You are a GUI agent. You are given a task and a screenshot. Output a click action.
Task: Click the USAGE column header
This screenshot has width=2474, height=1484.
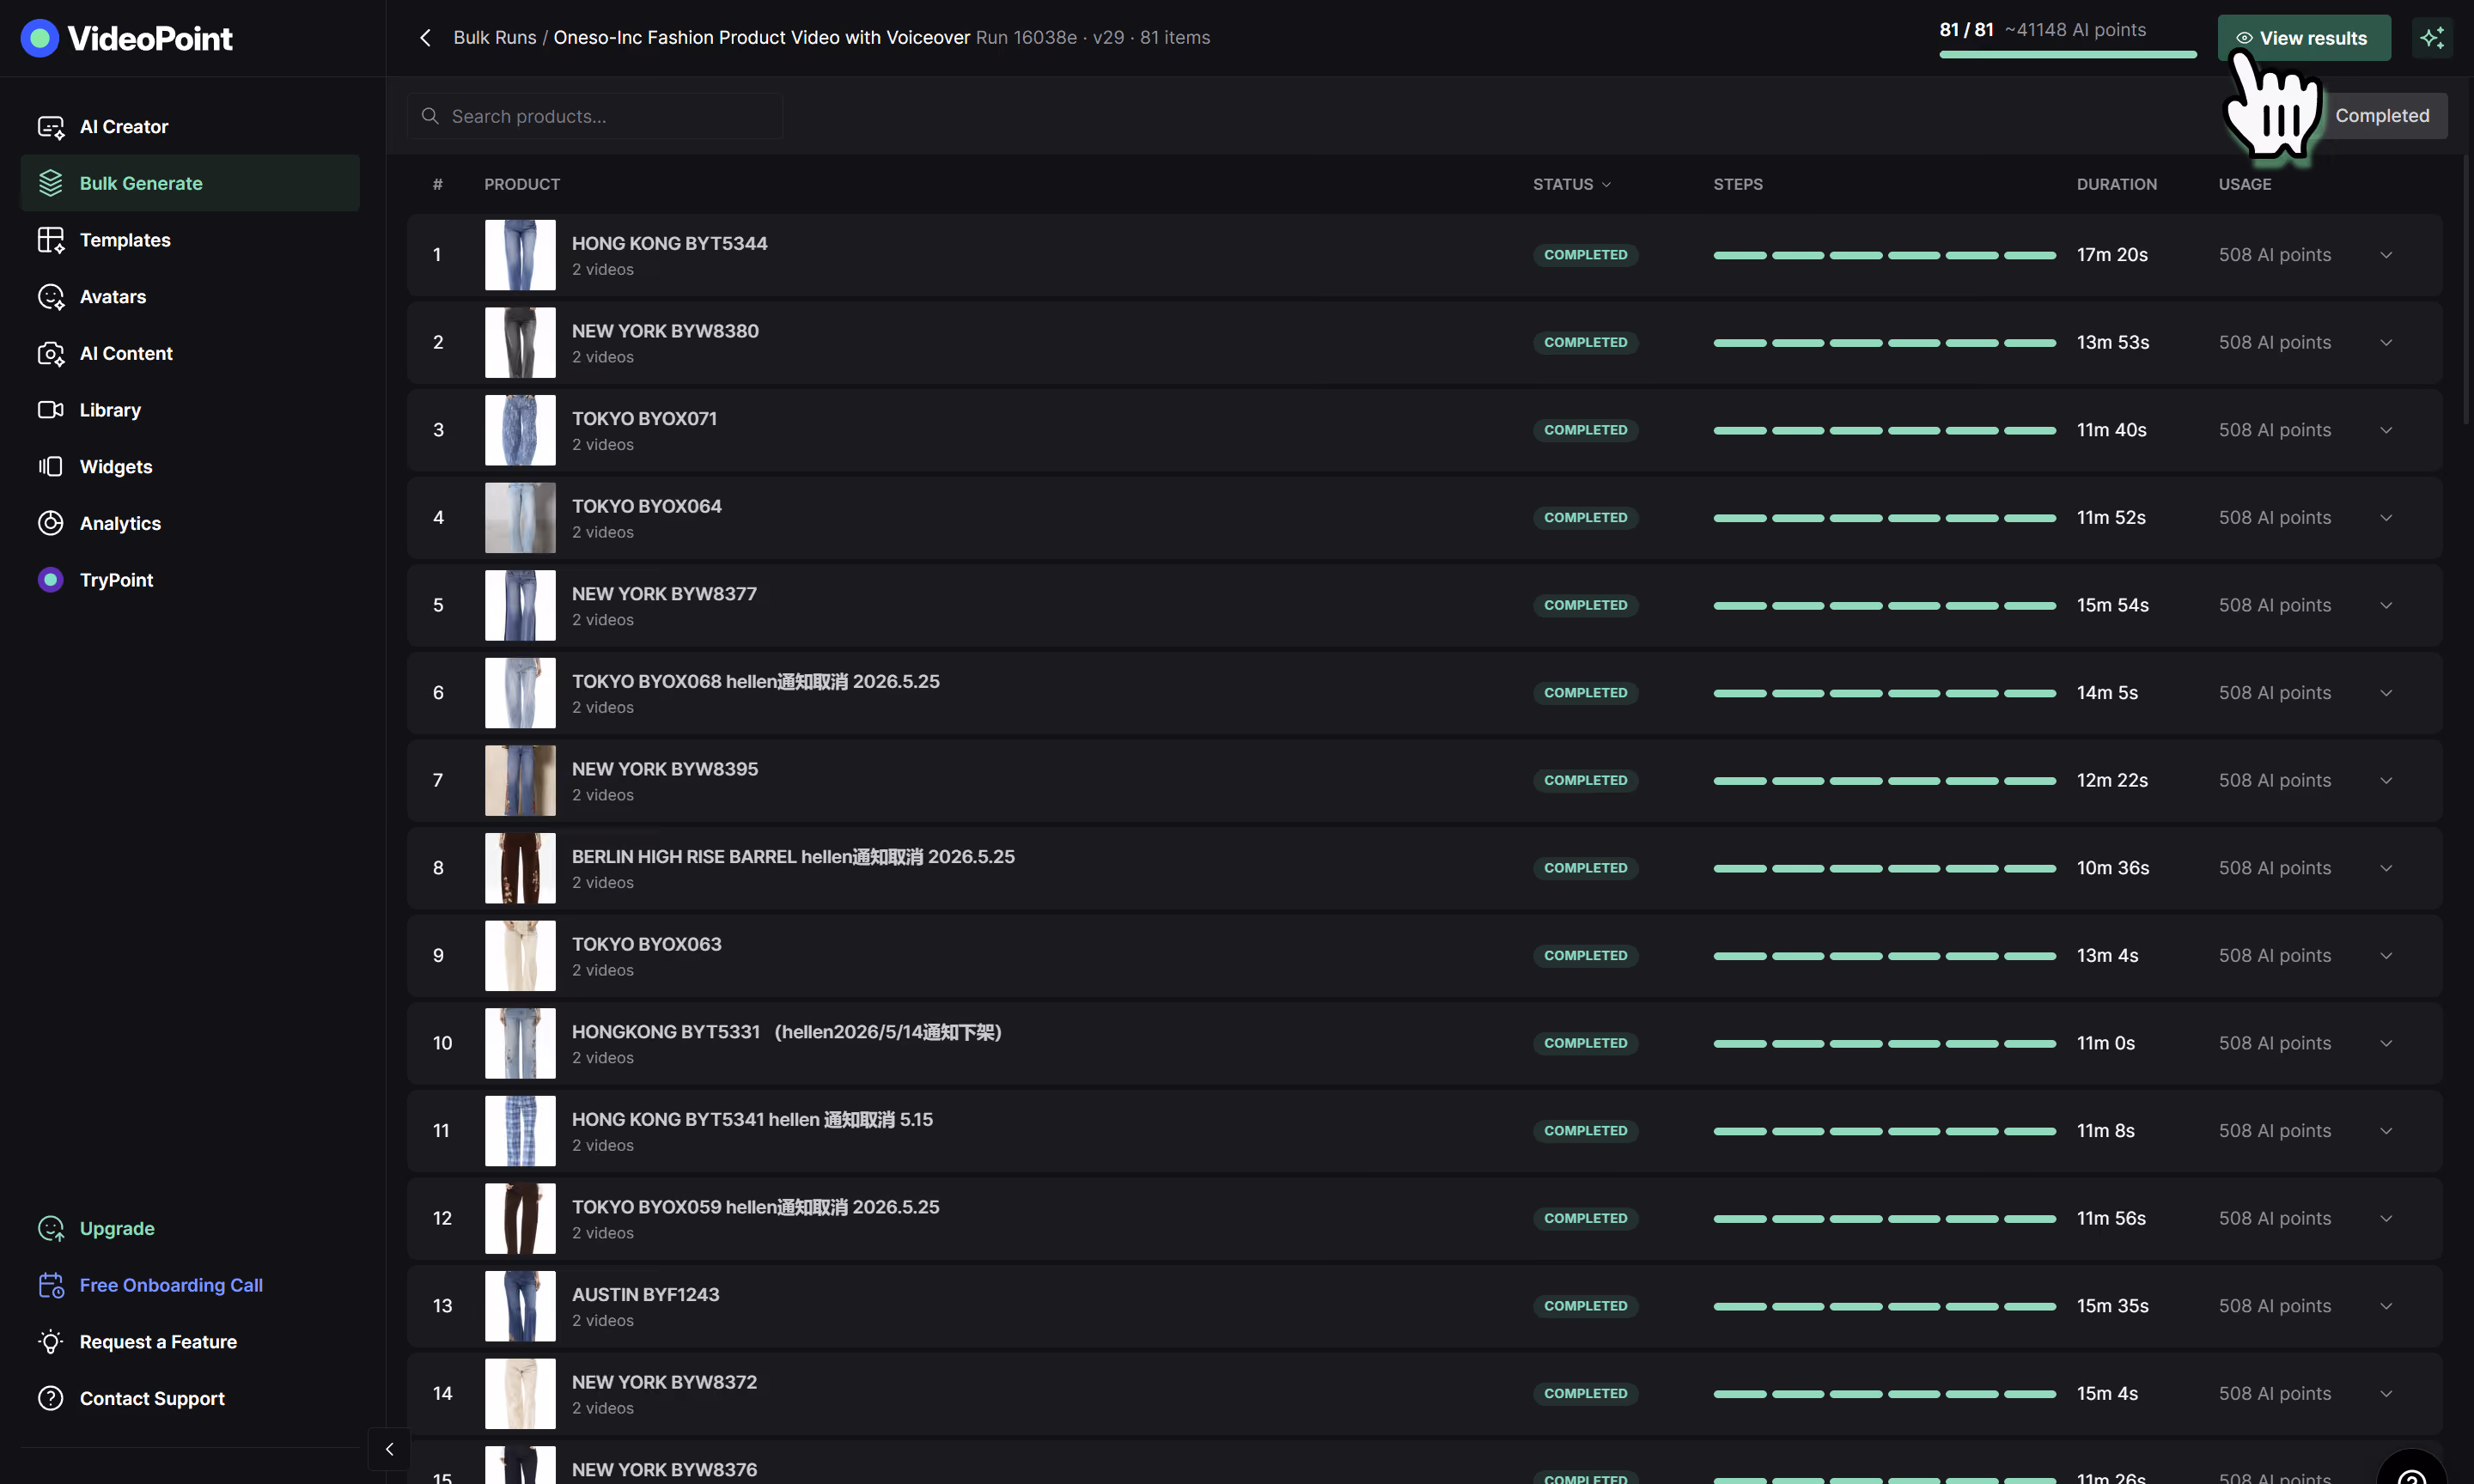click(2244, 184)
